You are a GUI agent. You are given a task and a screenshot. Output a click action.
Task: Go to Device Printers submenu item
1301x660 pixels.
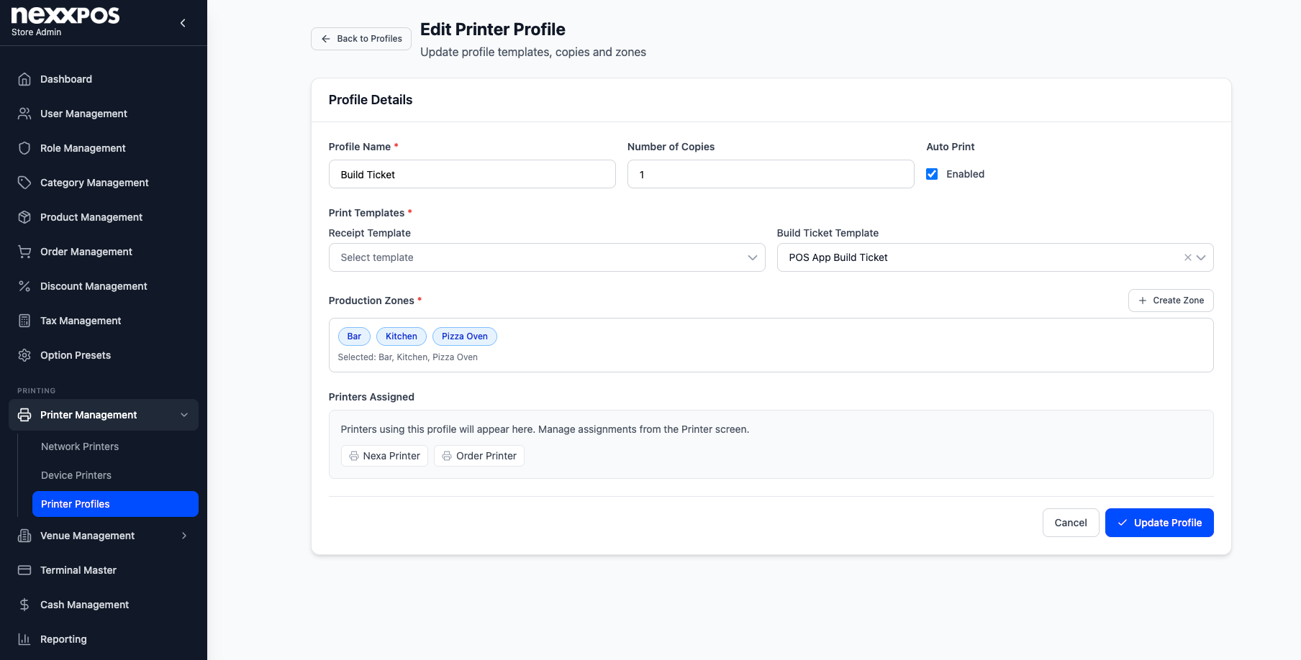click(76, 475)
